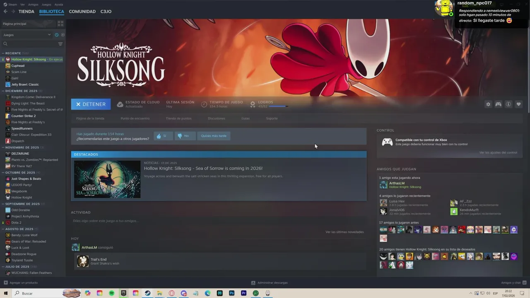
Task: Click the activity comment input field
Action: pyautogui.click(x=218, y=221)
